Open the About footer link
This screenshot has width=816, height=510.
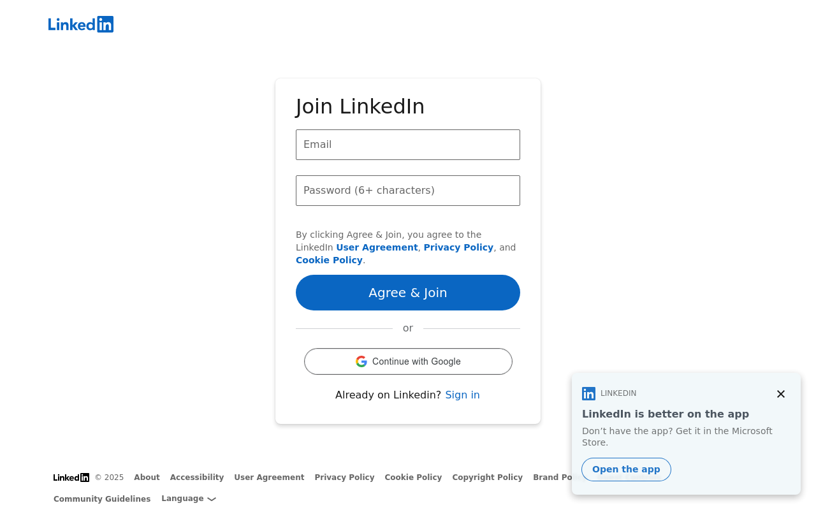click(147, 477)
